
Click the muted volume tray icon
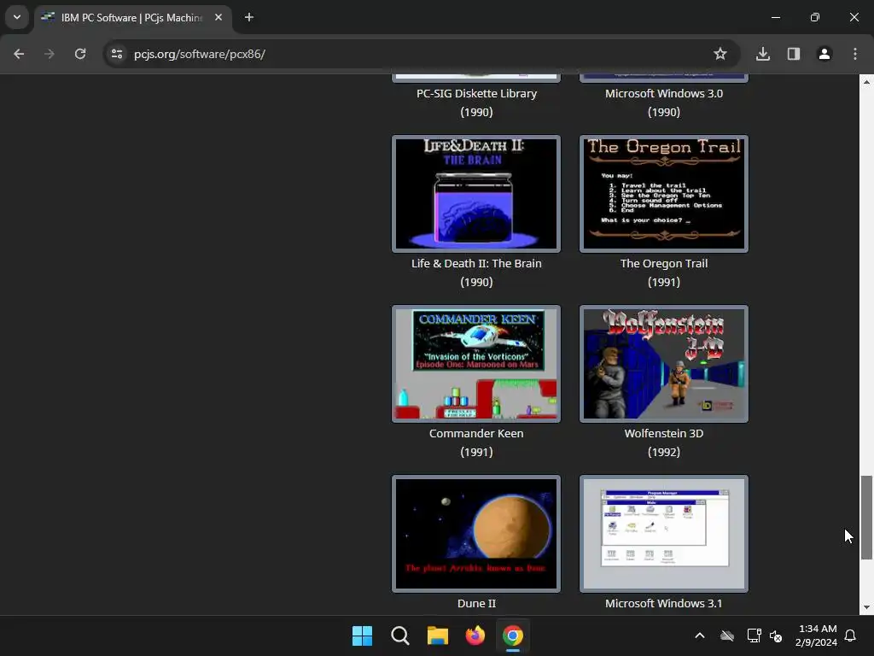(776, 635)
